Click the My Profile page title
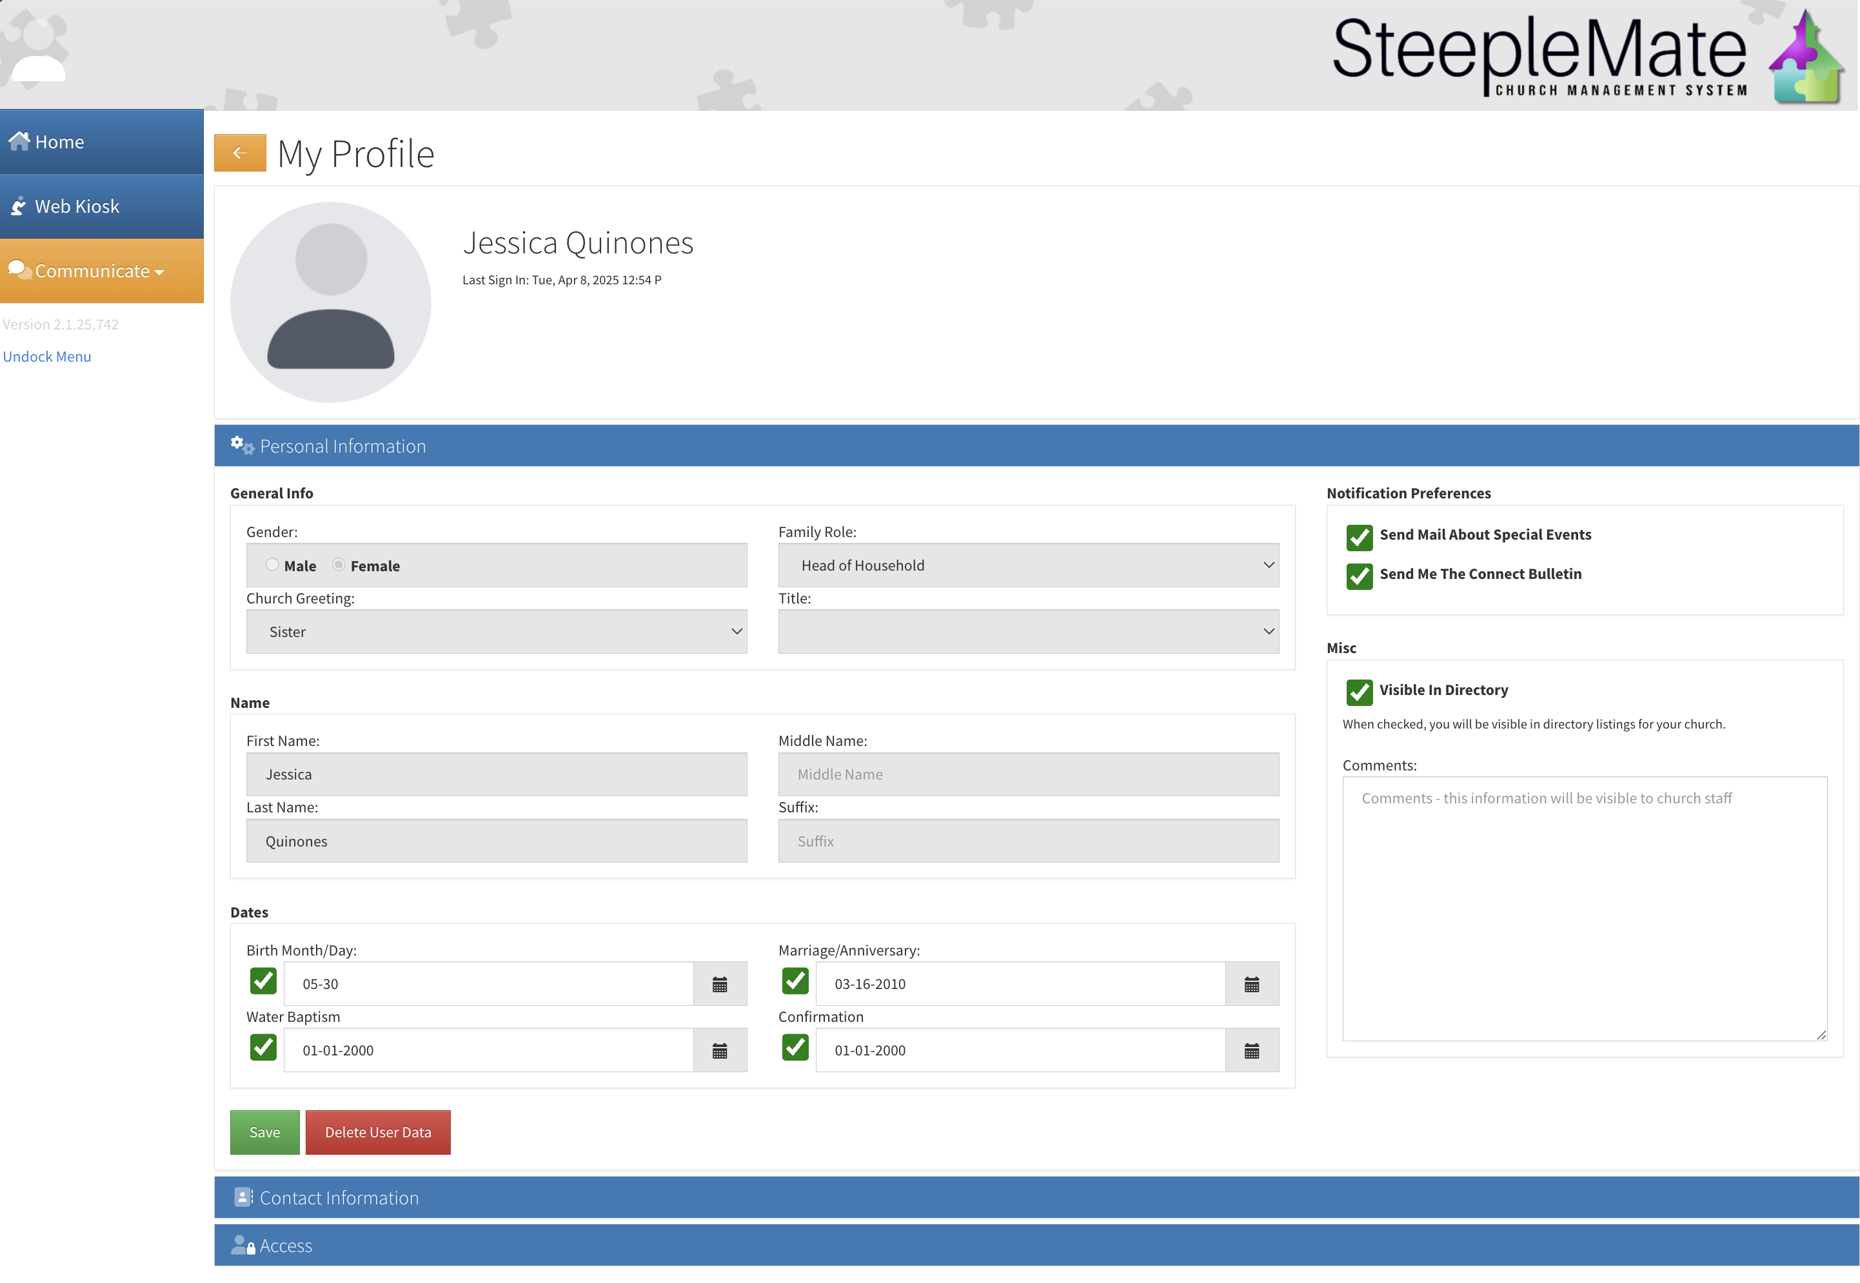Screen dimensions: 1860x1283 click(x=355, y=153)
